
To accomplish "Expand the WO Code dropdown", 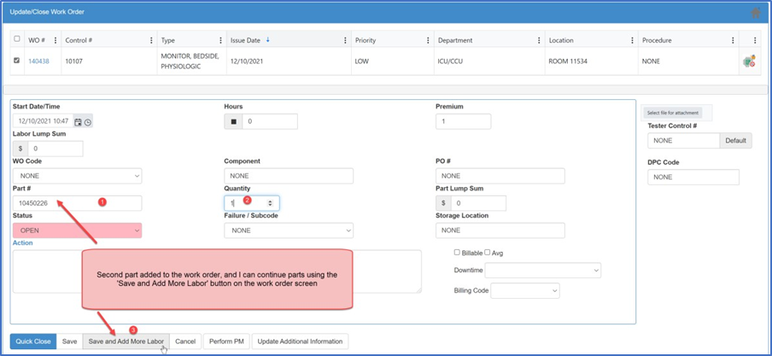I will coord(77,176).
